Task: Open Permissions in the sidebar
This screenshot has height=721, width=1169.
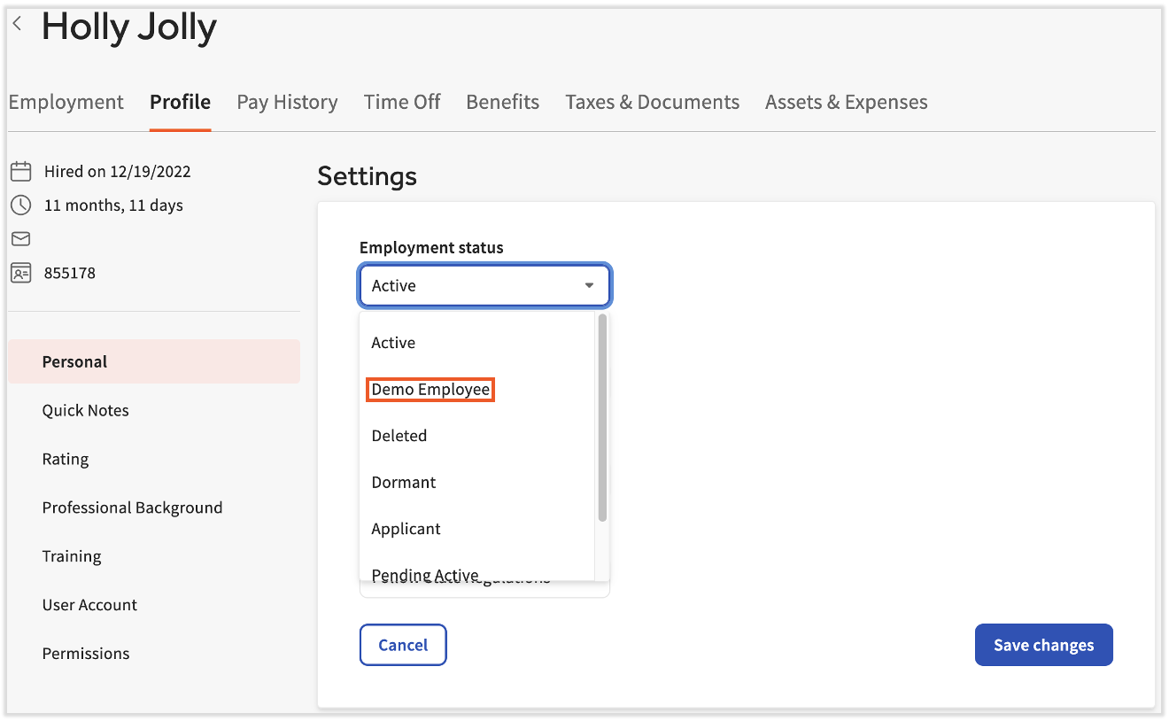Action: point(86,654)
